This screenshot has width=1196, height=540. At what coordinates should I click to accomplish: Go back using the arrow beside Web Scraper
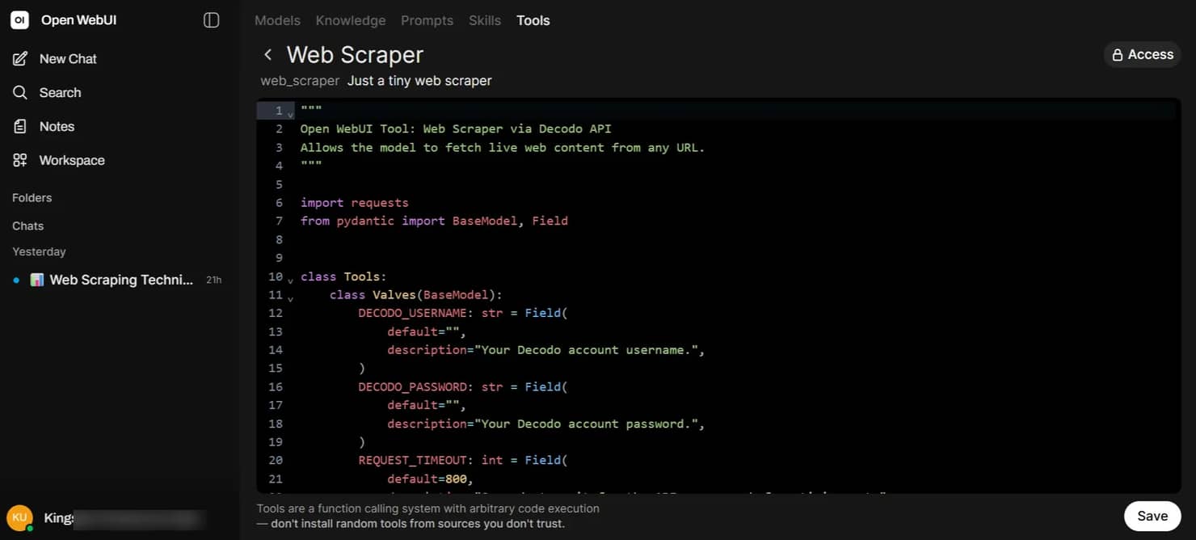point(267,54)
